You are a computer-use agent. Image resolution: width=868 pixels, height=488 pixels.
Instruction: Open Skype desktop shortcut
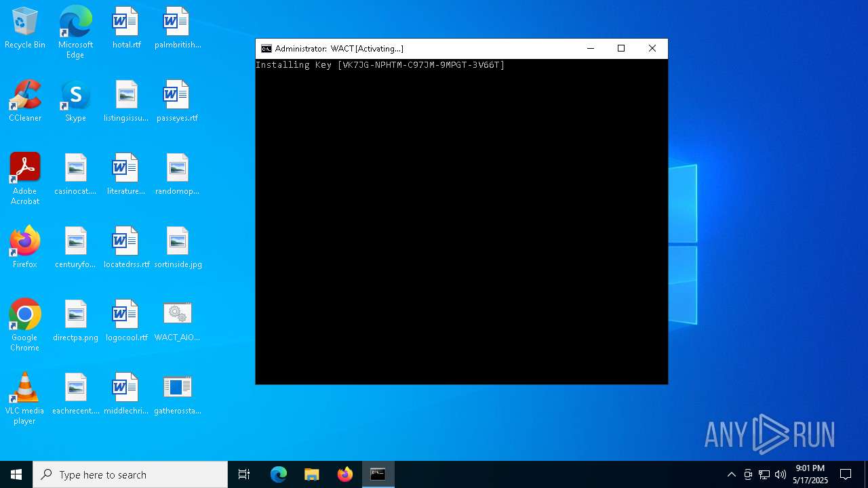[75, 102]
